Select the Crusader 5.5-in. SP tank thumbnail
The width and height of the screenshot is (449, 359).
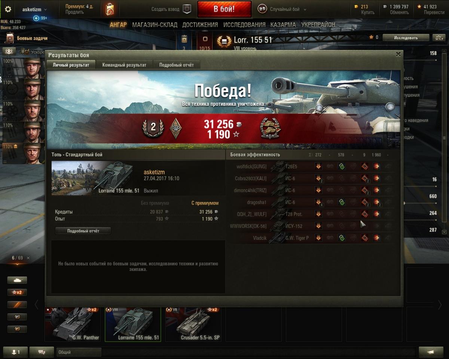point(193,325)
